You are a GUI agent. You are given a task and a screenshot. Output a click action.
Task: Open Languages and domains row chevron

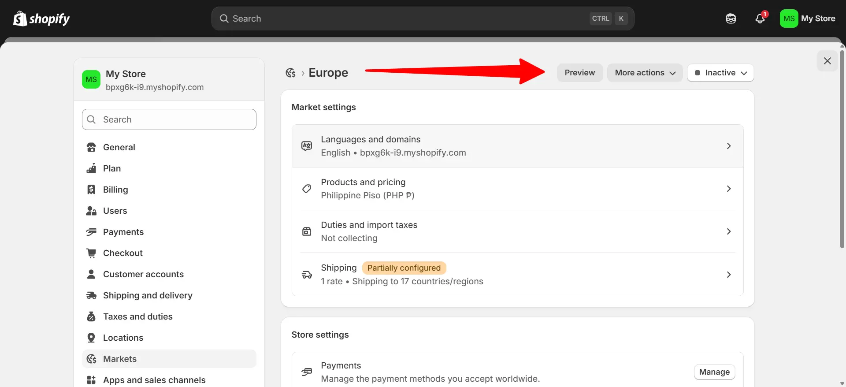(x=729, y=146)
